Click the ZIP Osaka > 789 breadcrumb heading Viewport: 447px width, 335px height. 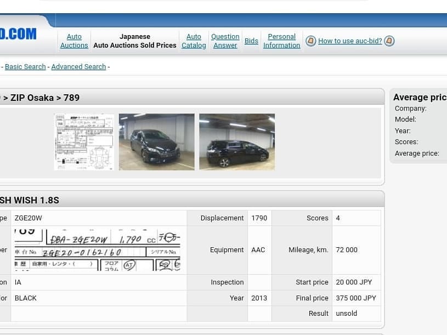click(x=40, y=98)
